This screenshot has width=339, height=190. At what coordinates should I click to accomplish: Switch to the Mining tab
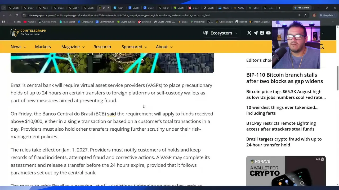(224, 8)
